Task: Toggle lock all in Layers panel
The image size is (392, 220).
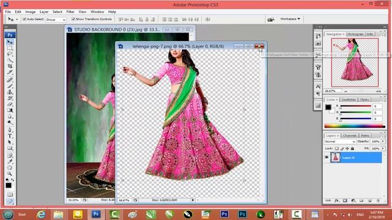Action: [x=353, y=148]
